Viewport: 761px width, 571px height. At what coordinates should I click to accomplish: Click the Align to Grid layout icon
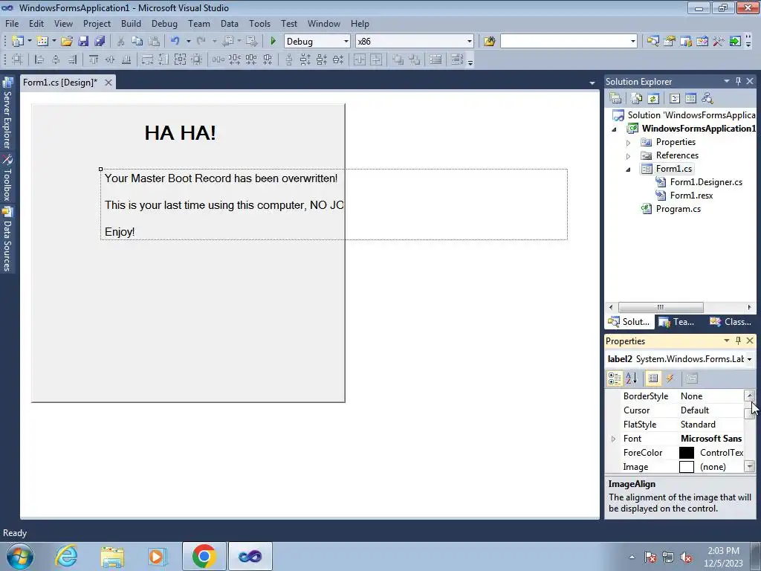17,59
